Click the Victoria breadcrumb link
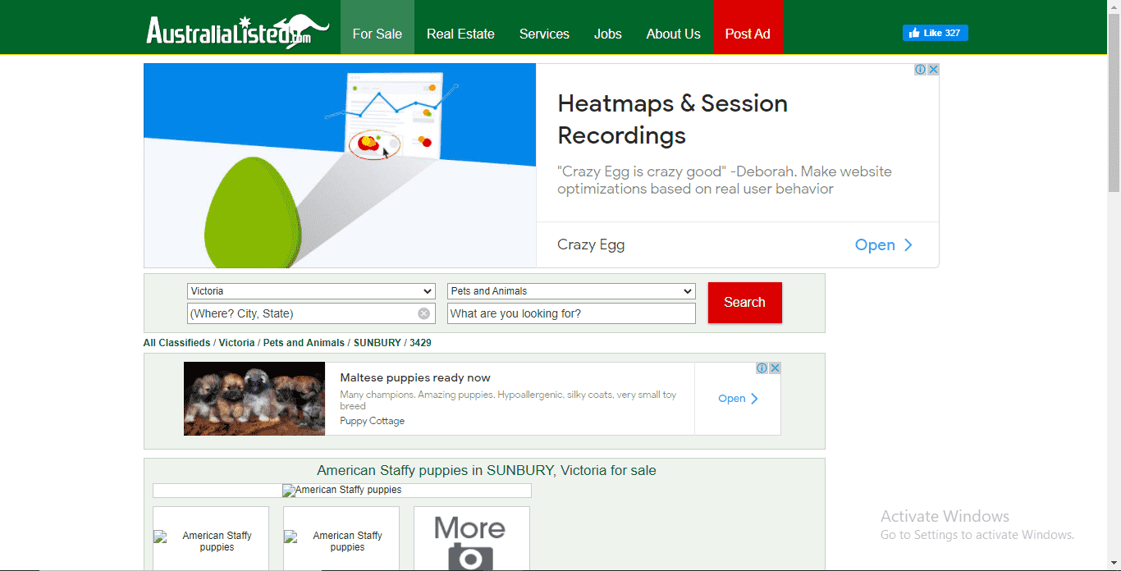Viewport: 1121px width, 571px height. [x=236, y=343]
